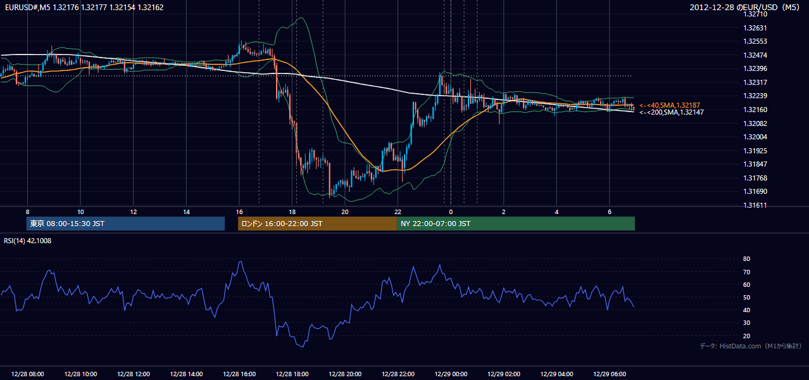809x380 pixels.
Task: Click the 12/28 12:00 time axis label
Action: (x=134, y=374)
